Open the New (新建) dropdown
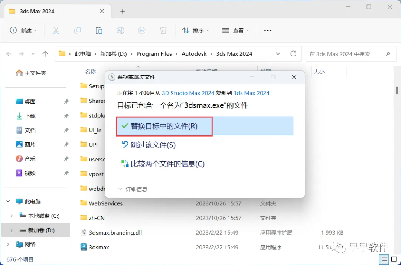The height and width of the screenshot is (265, 401). point(23,30)
